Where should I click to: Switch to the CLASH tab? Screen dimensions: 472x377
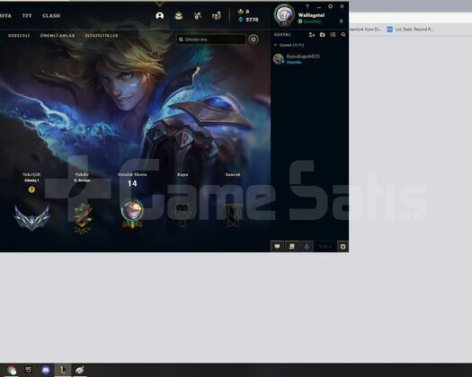(51, 15)
